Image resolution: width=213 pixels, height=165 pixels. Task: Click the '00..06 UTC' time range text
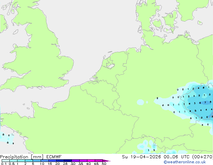[176, 157]
